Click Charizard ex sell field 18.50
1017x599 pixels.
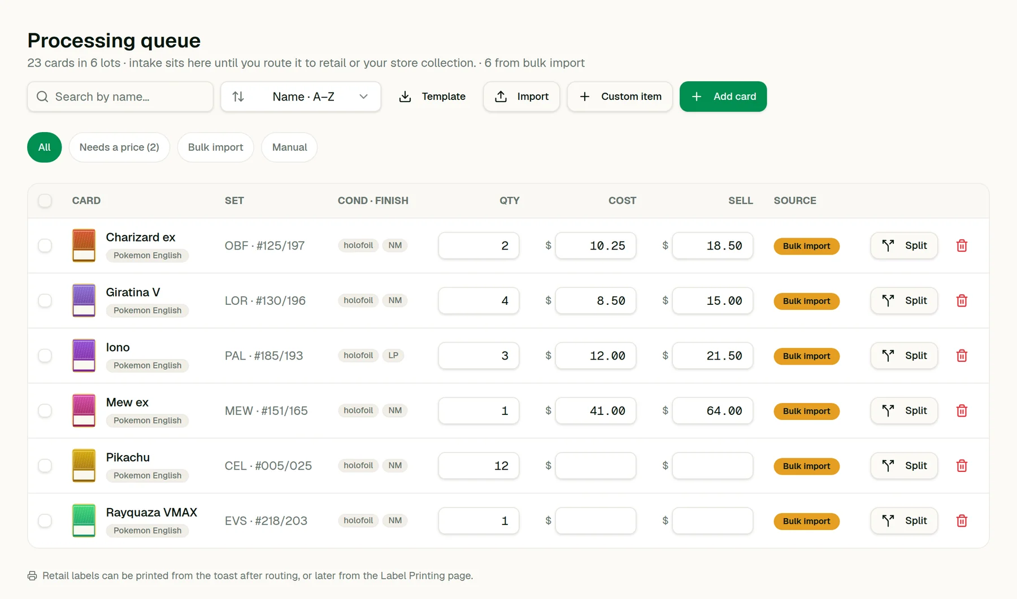[x=712, y=246]
